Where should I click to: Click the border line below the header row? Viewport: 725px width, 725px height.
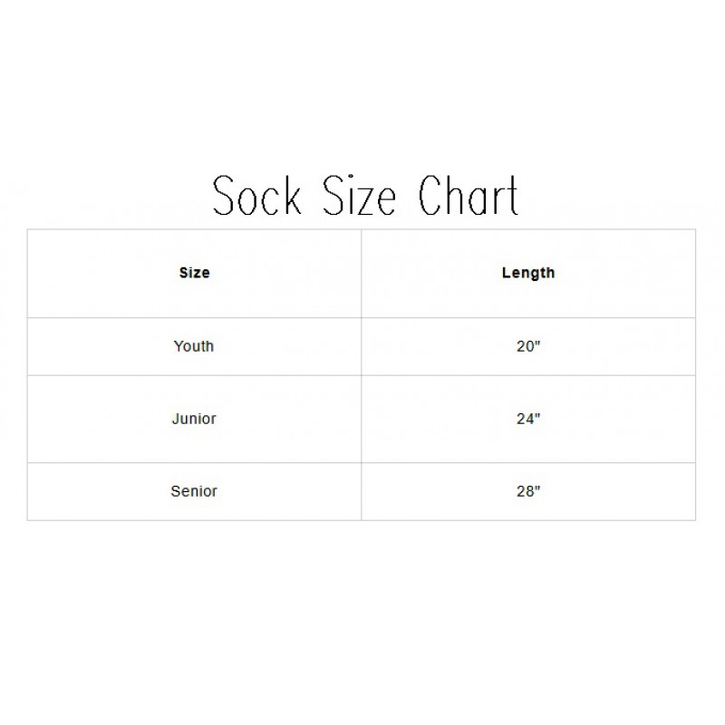pos(361,318)
